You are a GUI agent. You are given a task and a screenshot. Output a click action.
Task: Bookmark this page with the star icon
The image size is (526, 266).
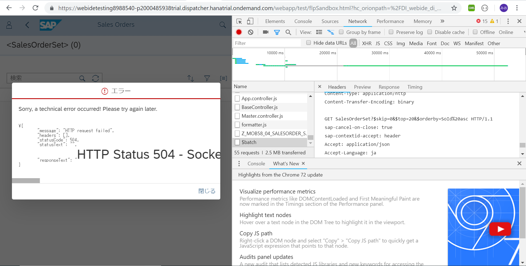454,8
